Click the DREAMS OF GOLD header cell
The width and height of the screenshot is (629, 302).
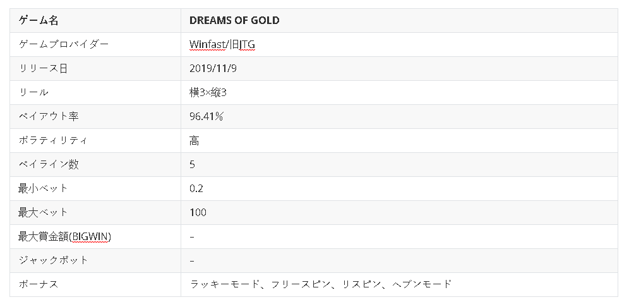[x=234, y=20]
